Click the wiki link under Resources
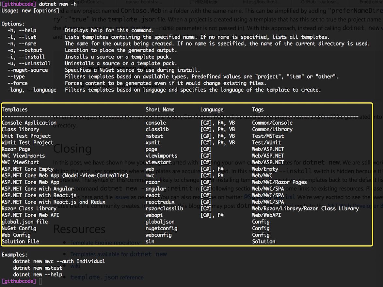 75,266
